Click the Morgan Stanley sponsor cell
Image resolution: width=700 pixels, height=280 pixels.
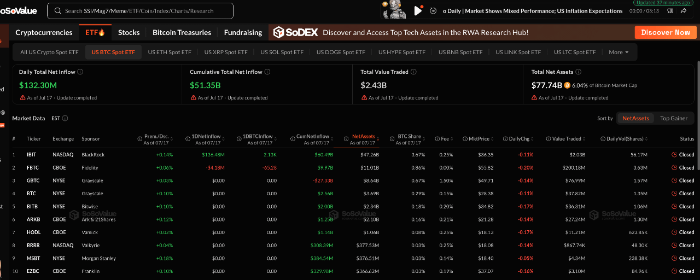pyautogui.click(x=100, y=258)
